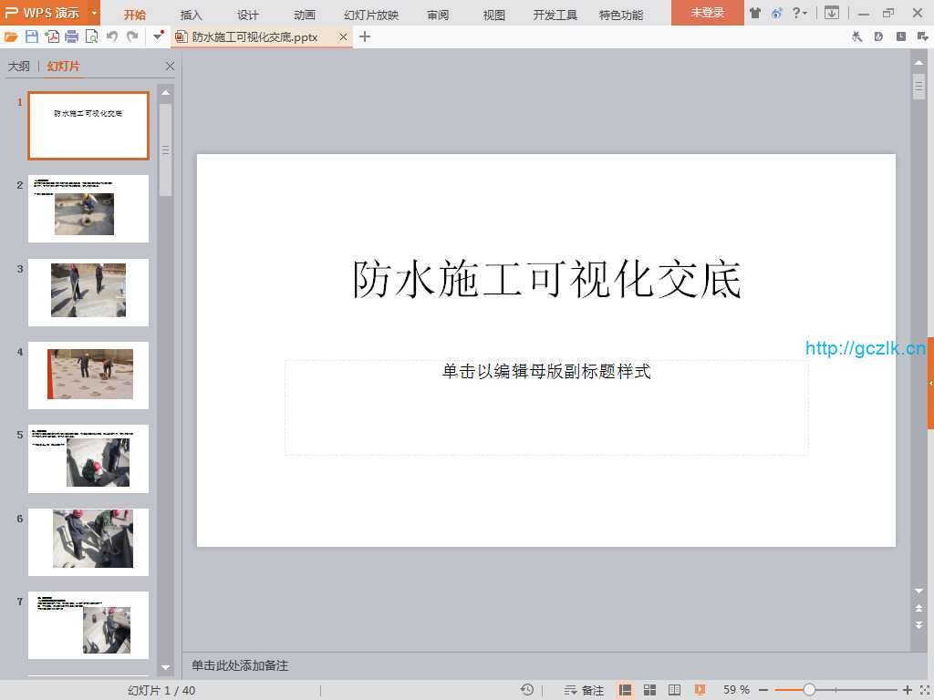The image size is (934, 700).
Task: Switch to Slide Sorter view
Action: tap(650, 690)
